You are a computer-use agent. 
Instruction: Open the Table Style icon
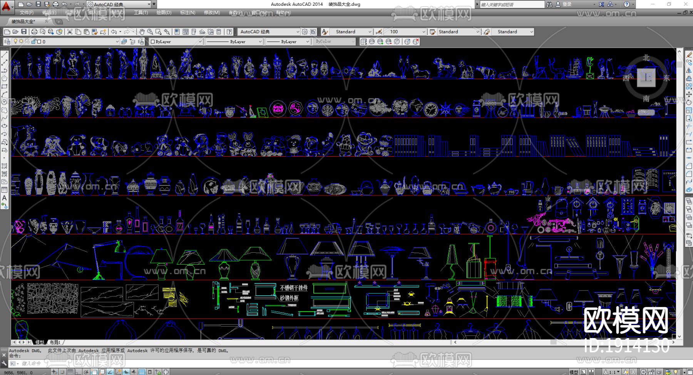[433, 32]
